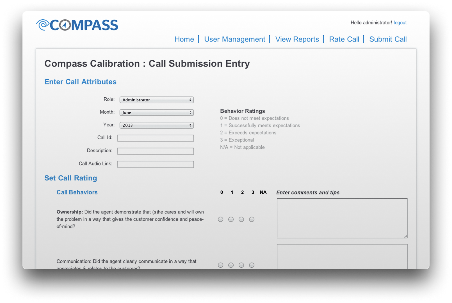Choose rating 2 for Ownership
Image resolution: width=452 pixels, height=303 pixels.
[x=241, y=219]
